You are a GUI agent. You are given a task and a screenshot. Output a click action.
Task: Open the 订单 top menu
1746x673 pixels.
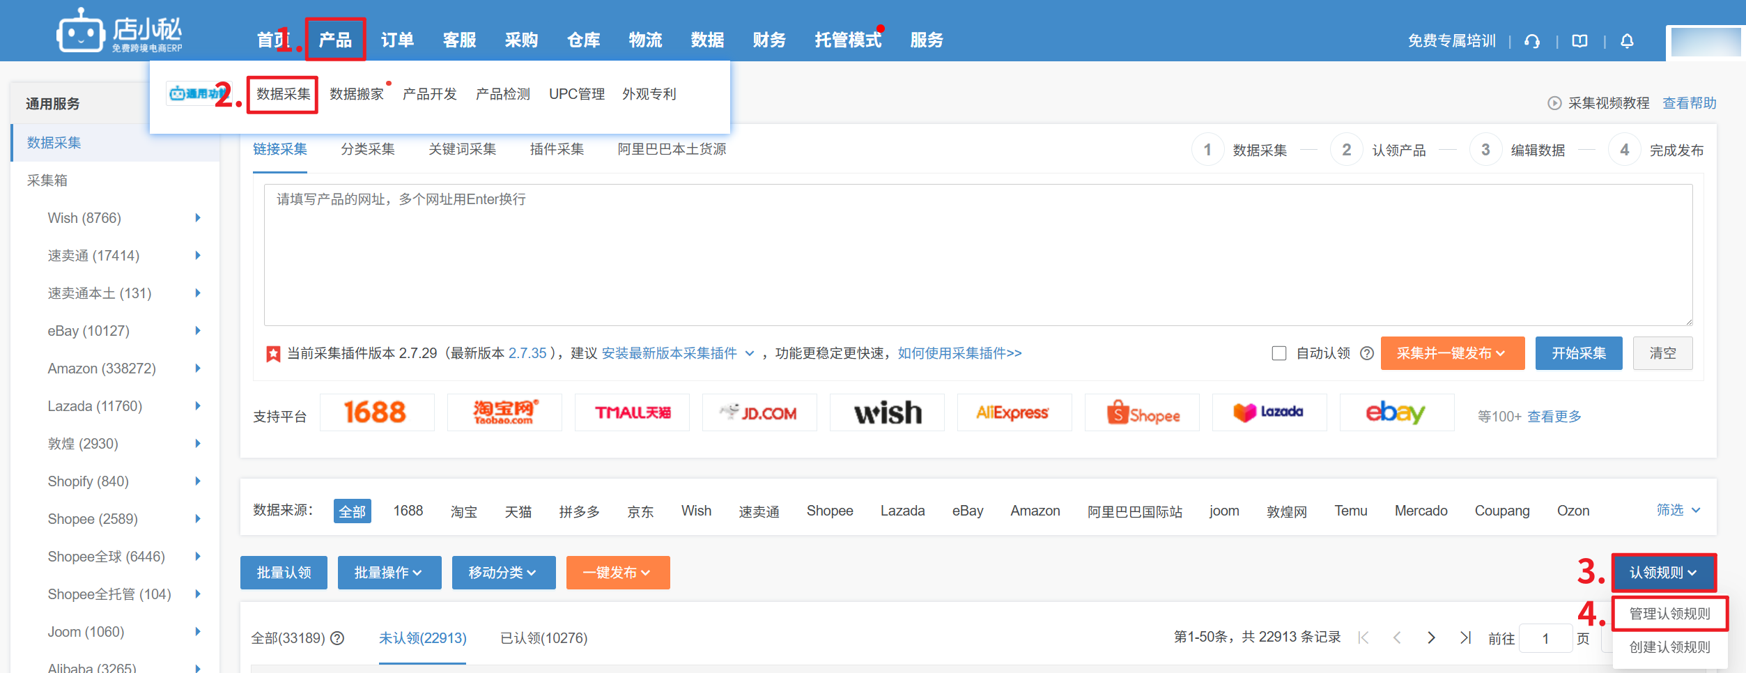point(397,40)
